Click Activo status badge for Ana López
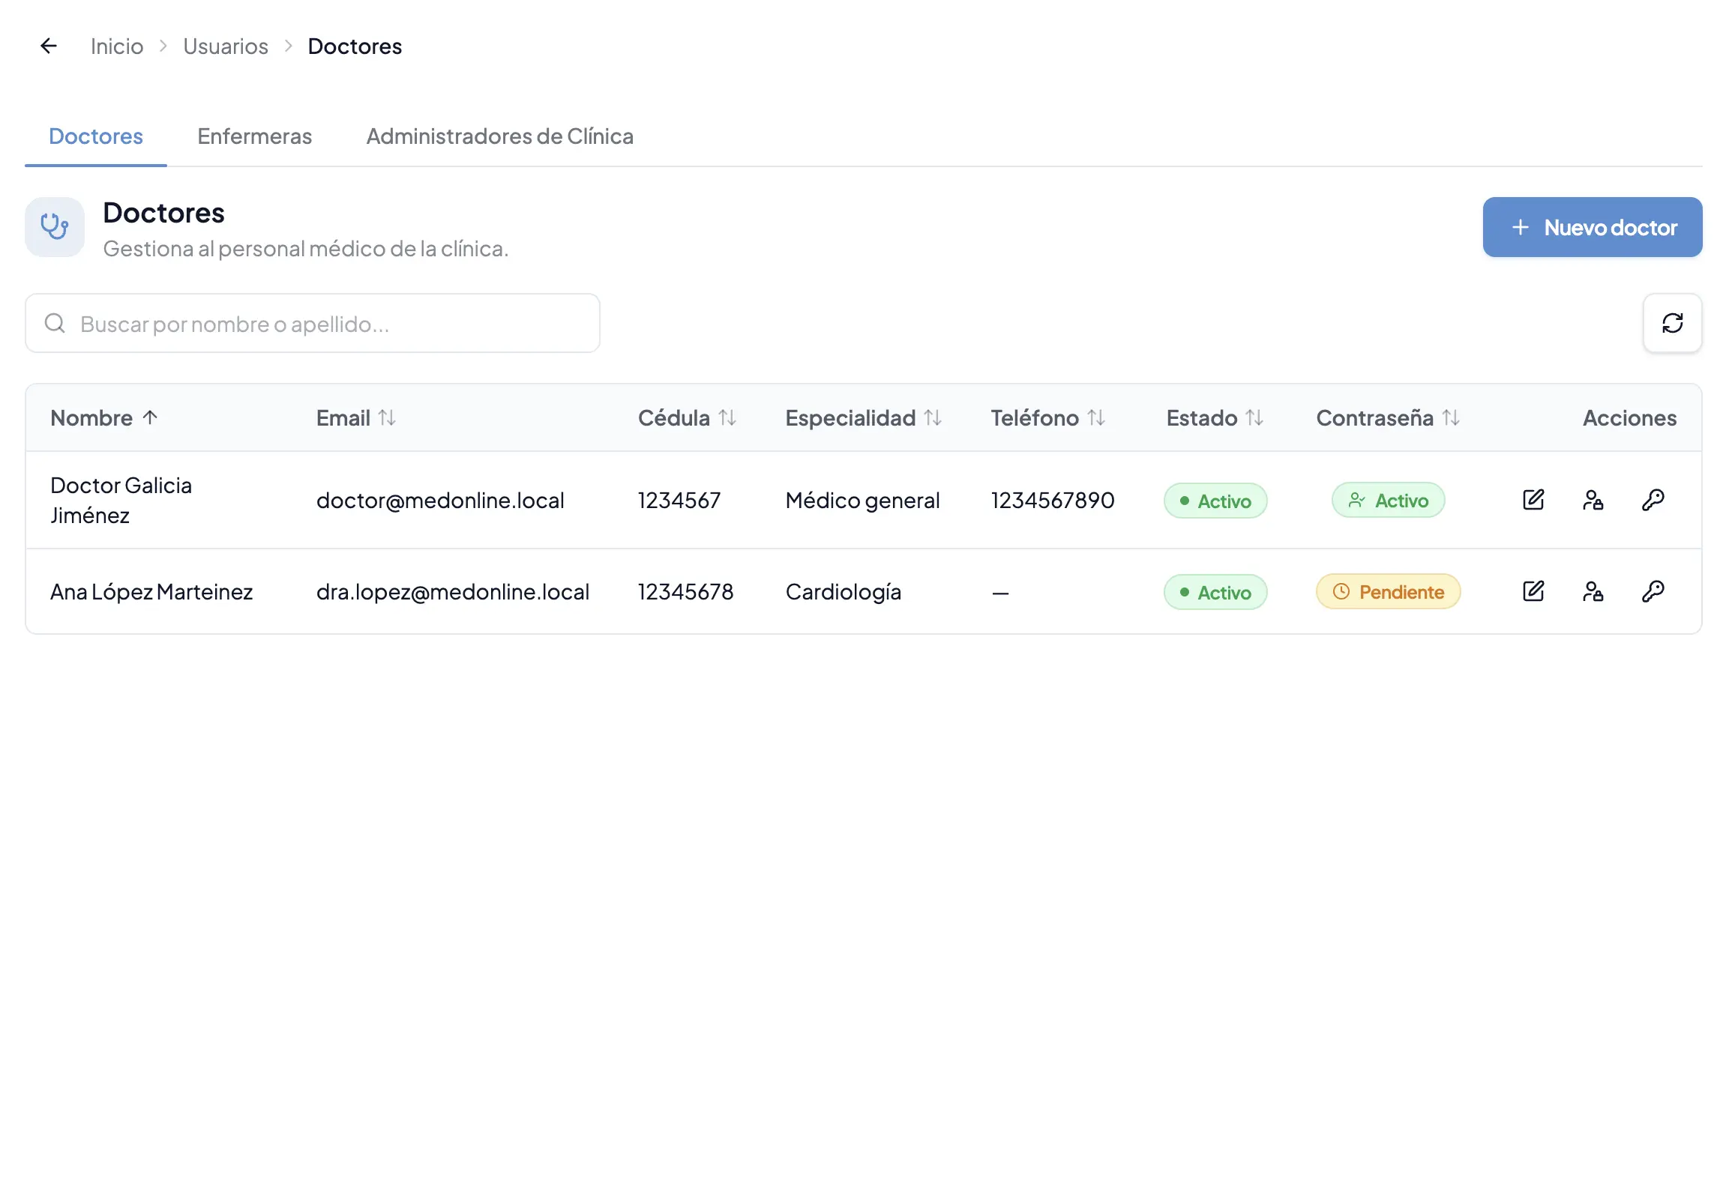Viewport: 1732px width, 1190px height. click(1215, 592)
